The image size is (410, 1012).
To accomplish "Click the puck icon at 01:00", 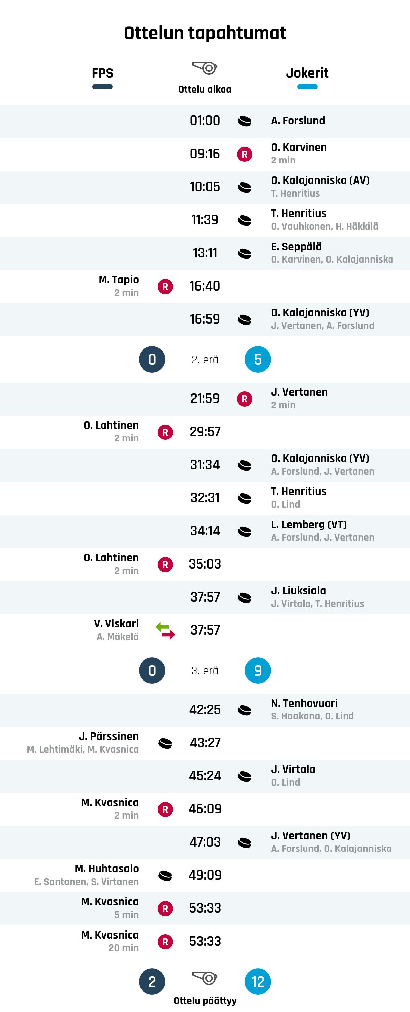I will point(244,121).
